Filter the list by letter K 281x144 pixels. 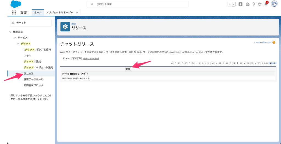205,63
